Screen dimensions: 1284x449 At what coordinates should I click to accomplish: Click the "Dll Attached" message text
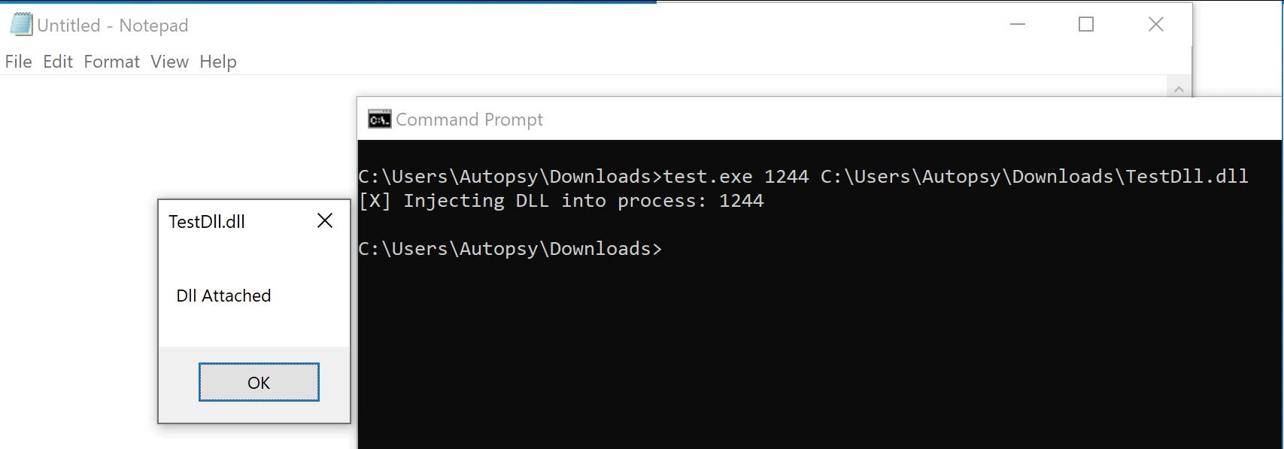(223, 296)
